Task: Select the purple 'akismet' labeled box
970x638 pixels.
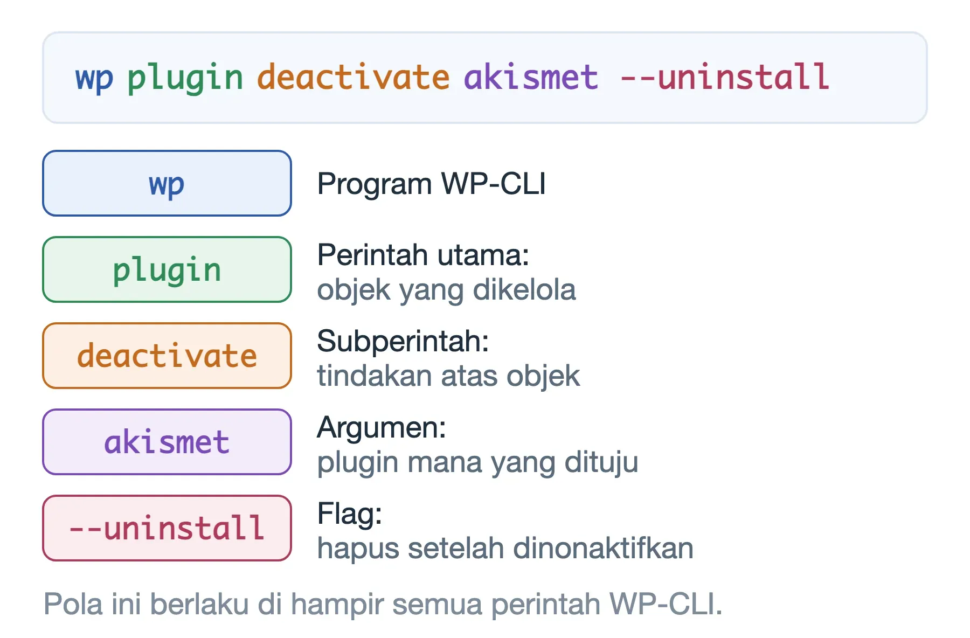Action: point(167,442)
